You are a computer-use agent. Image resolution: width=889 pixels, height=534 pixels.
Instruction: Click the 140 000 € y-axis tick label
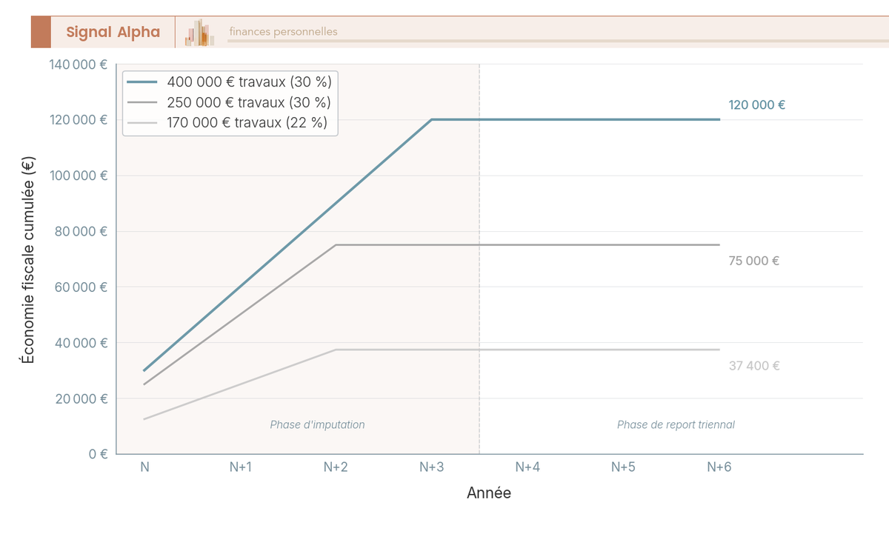tap(79, 64)
